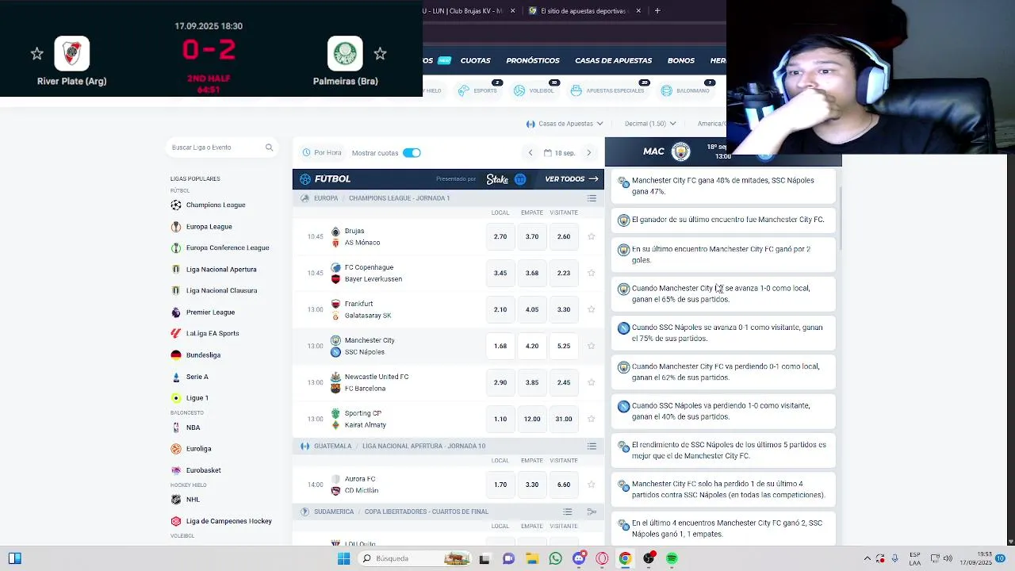1015x571 pixels.
Task: Open the America timezone dropdown
Action: (711, 124)
